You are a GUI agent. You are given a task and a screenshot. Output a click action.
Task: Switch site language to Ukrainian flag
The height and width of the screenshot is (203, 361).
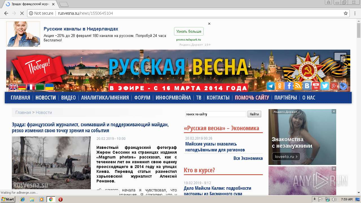click(49, 87)
